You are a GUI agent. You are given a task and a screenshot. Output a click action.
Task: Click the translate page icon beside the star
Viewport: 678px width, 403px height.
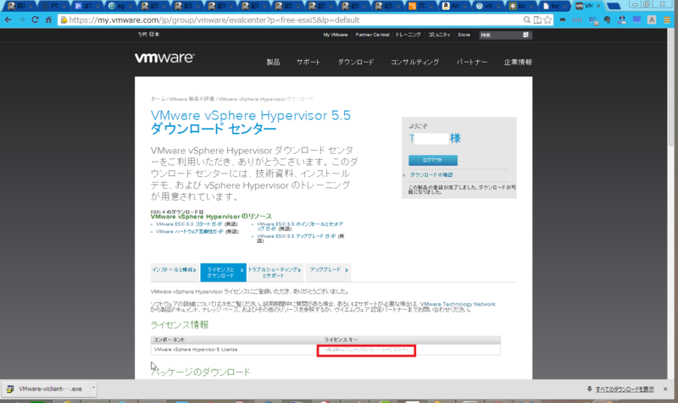click(537, 19)
